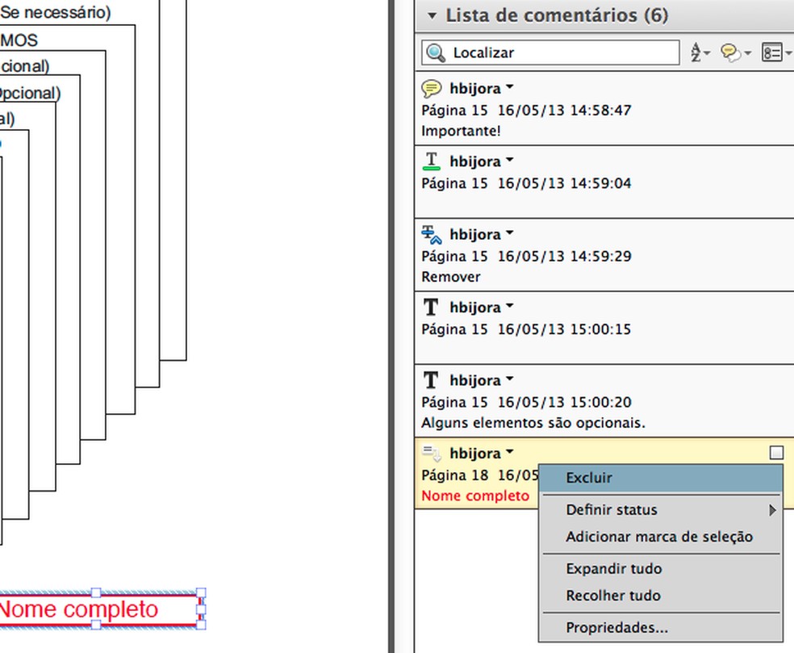The height and width of the screenshot is (653, 794).
Task: Click text box icon of Nome completo comment
Action: pyautogui.click(x=432, y=453)
